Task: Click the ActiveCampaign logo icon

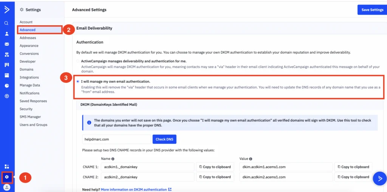Action: pos(7,10)
